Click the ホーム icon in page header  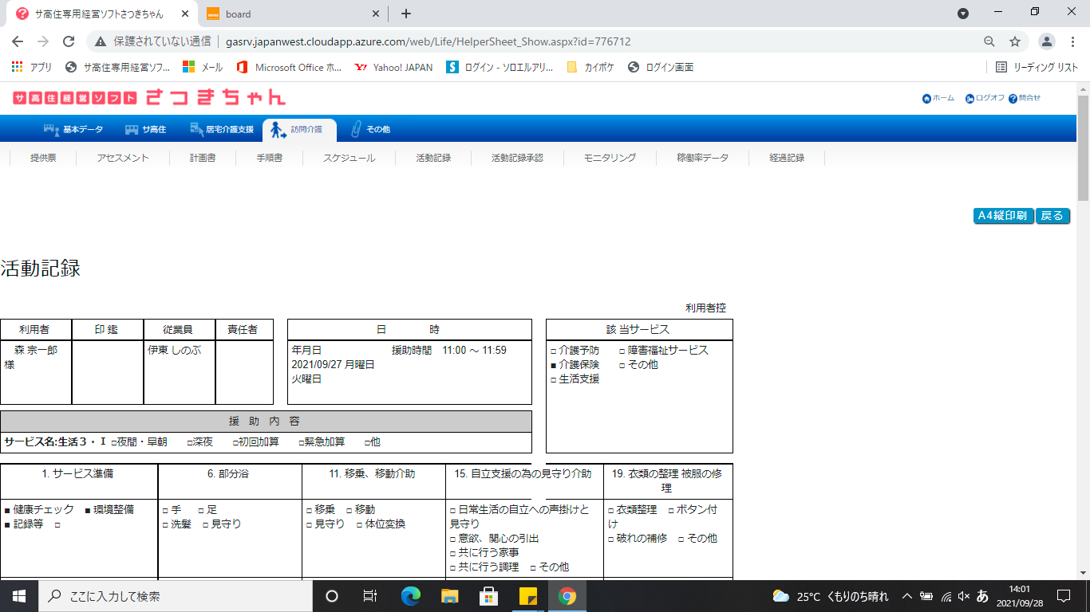click(926, 99)
